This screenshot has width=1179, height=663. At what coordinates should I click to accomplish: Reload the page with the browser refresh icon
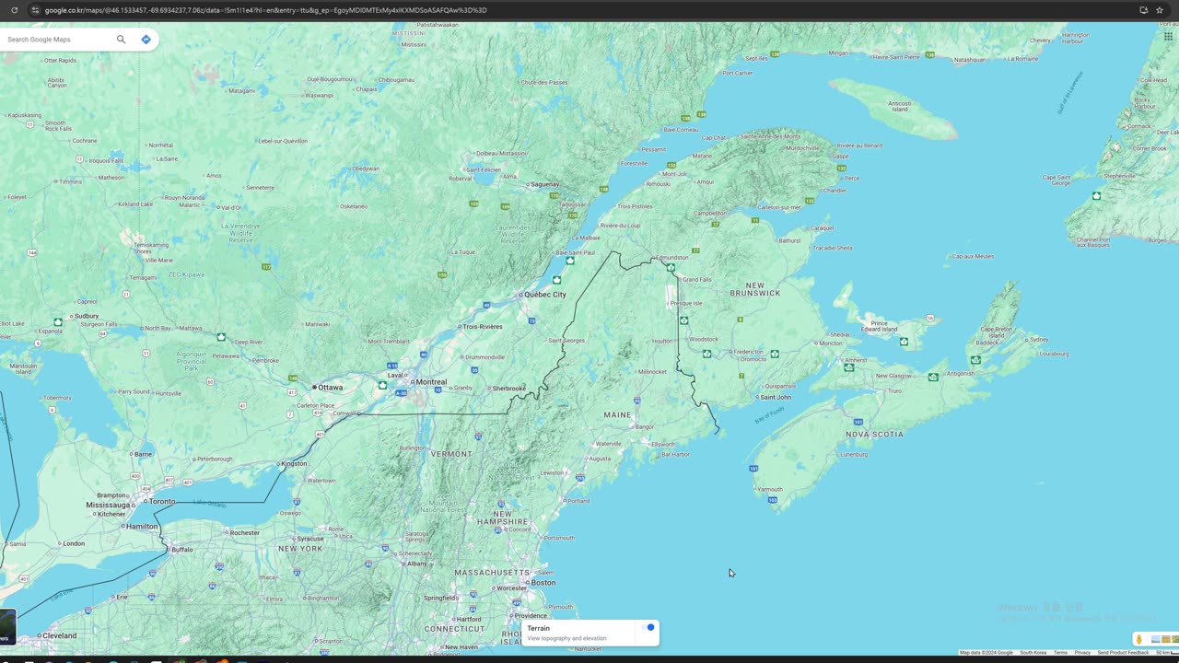click(14, 10)
